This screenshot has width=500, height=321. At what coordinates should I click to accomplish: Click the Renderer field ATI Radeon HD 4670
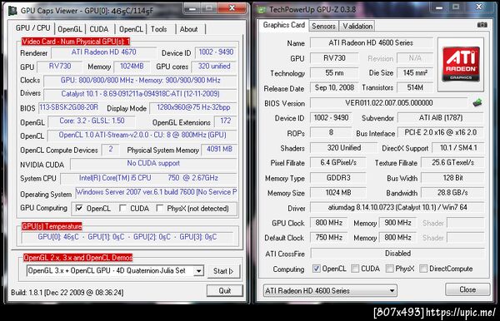pyautogui.click(x=104, y=52)
